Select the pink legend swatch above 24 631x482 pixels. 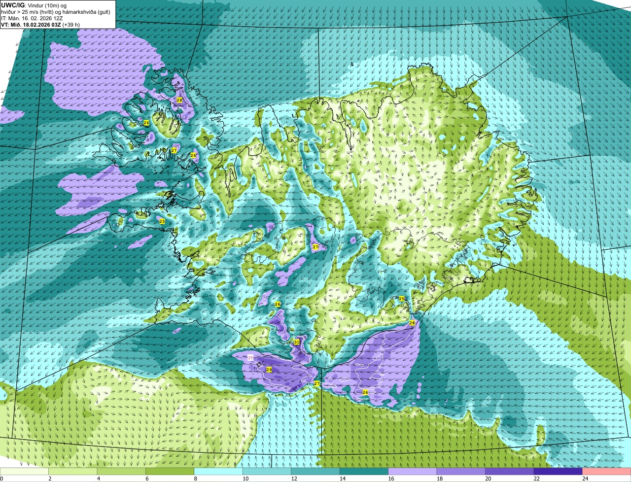607,471
